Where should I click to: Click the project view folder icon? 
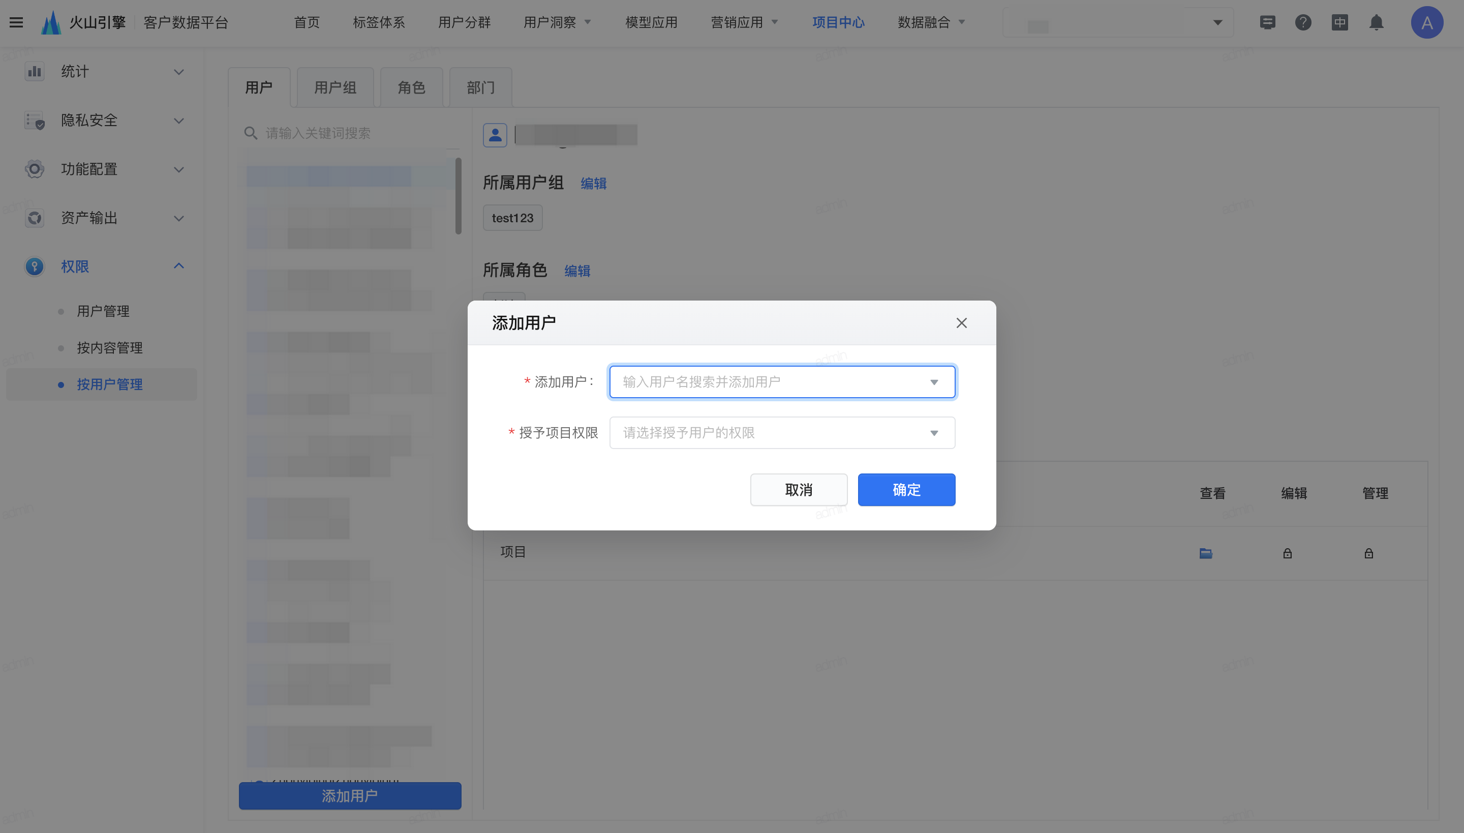(1206, 553)
